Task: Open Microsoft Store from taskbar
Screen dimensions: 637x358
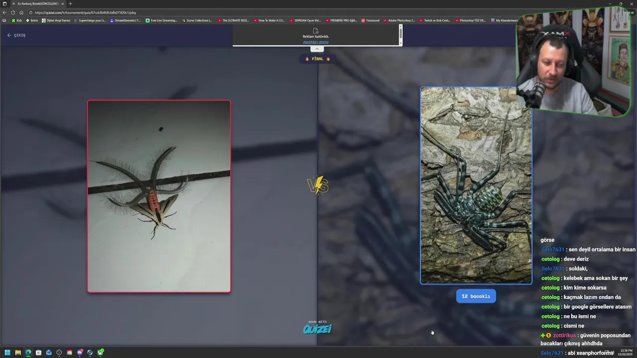Action: click(38, 353)
